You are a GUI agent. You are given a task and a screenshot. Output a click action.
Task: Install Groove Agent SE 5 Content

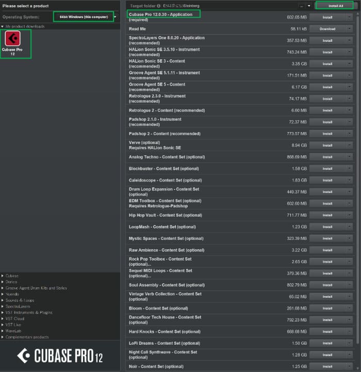327,87
